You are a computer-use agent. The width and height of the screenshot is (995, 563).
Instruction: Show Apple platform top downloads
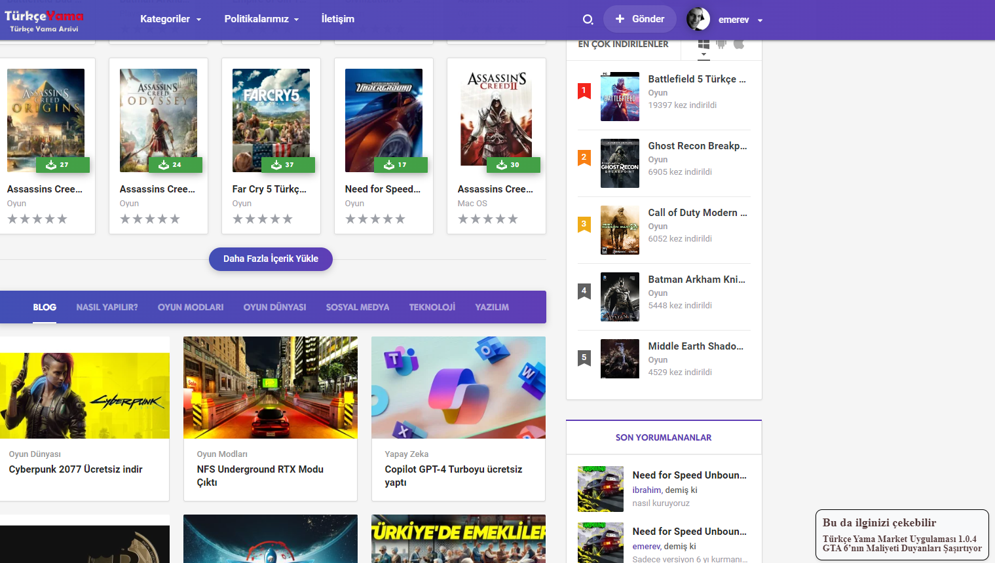click(739, 44)
